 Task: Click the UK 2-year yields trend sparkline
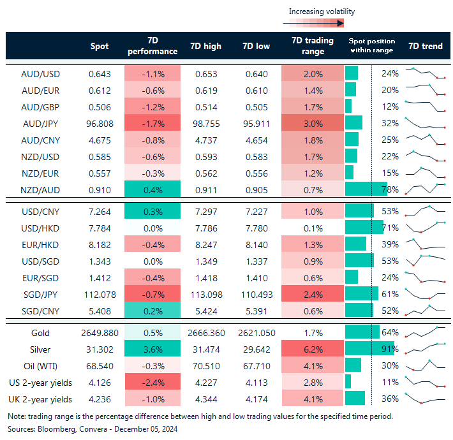coord(426,399)
